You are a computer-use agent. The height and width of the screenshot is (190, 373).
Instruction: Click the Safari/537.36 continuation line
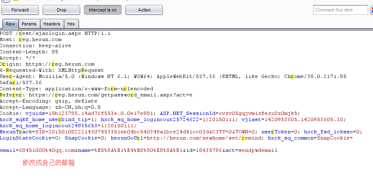coord(21,83)
